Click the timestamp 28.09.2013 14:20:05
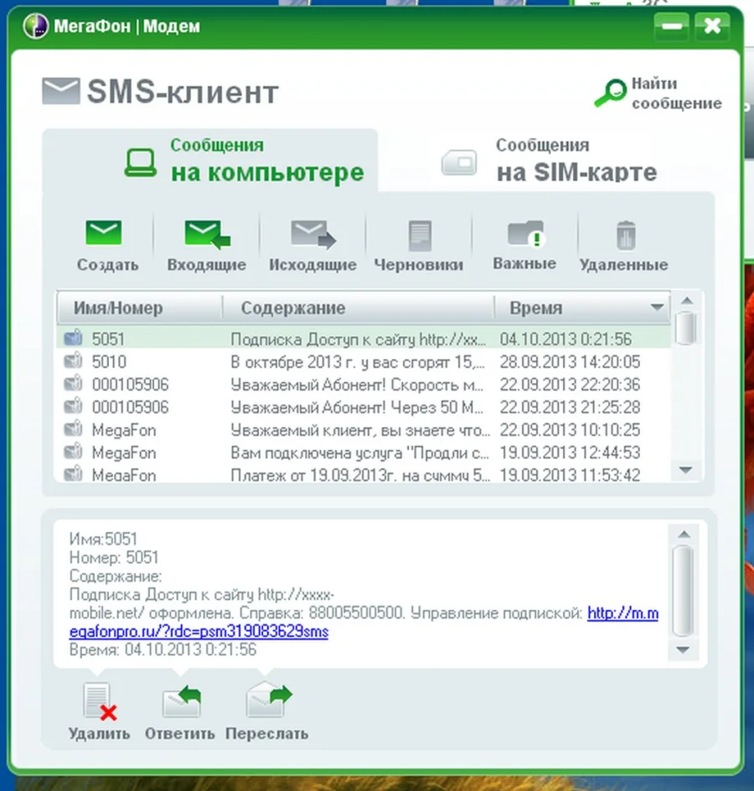The width and height of the screenshot is (754, 791). tap(570, 362)
